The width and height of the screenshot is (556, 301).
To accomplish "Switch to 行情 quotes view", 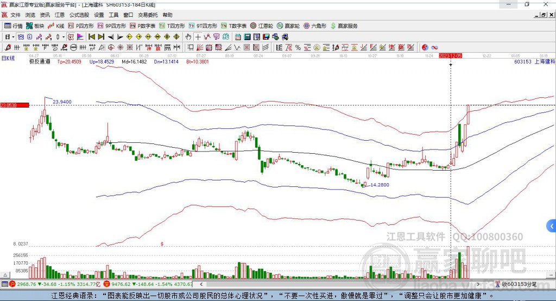I will click(x=14, y=26).
